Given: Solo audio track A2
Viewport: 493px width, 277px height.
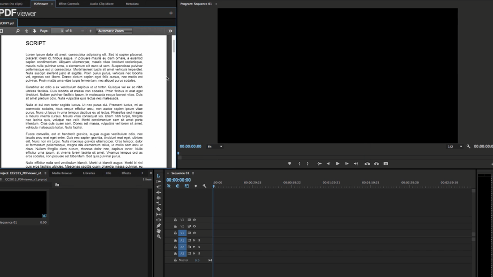Looking at the screenshot, I should point(199,247).
